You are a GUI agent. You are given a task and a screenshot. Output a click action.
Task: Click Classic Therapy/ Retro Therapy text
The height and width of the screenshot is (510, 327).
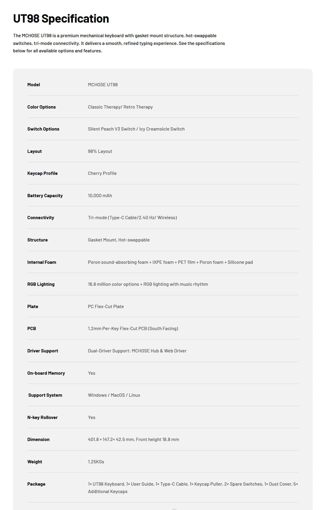click(x=120, y=107)
